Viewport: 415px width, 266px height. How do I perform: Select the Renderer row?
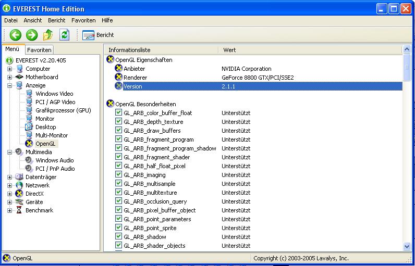[x=258, y=78]
